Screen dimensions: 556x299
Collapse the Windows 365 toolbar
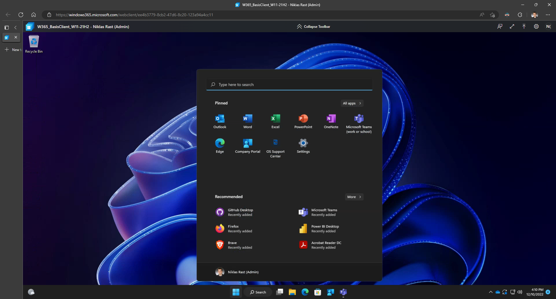(313, 27)
